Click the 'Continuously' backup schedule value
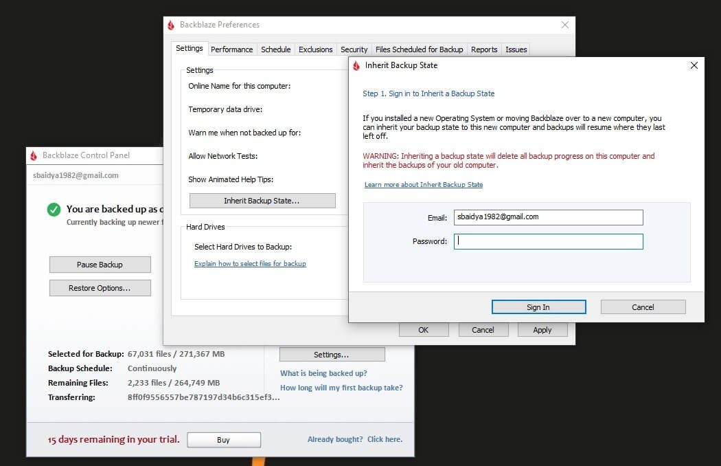Screen dimensions: 721x466 [152, 368]
